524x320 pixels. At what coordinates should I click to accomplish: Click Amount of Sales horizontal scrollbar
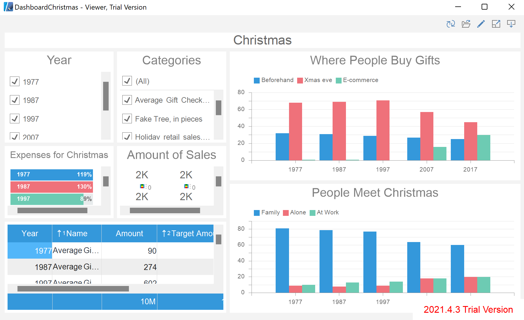165,210
